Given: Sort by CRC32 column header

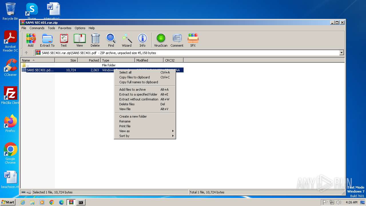Looking at the screenshot, I should pyautogui.click(x=173, y=60).
